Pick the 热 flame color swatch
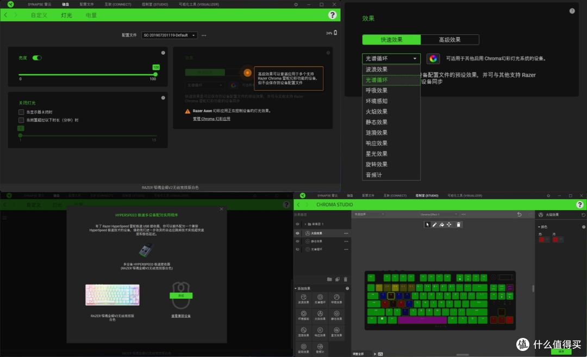 pyautogui.click(x=542, y=239)
